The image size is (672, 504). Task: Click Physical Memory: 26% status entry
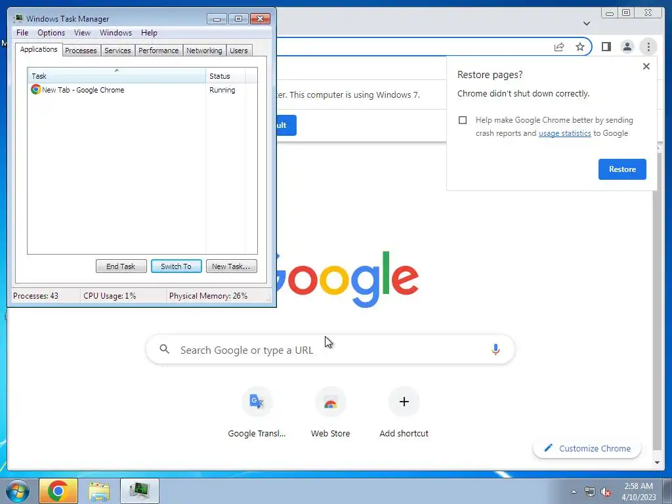tap(208, 296)
